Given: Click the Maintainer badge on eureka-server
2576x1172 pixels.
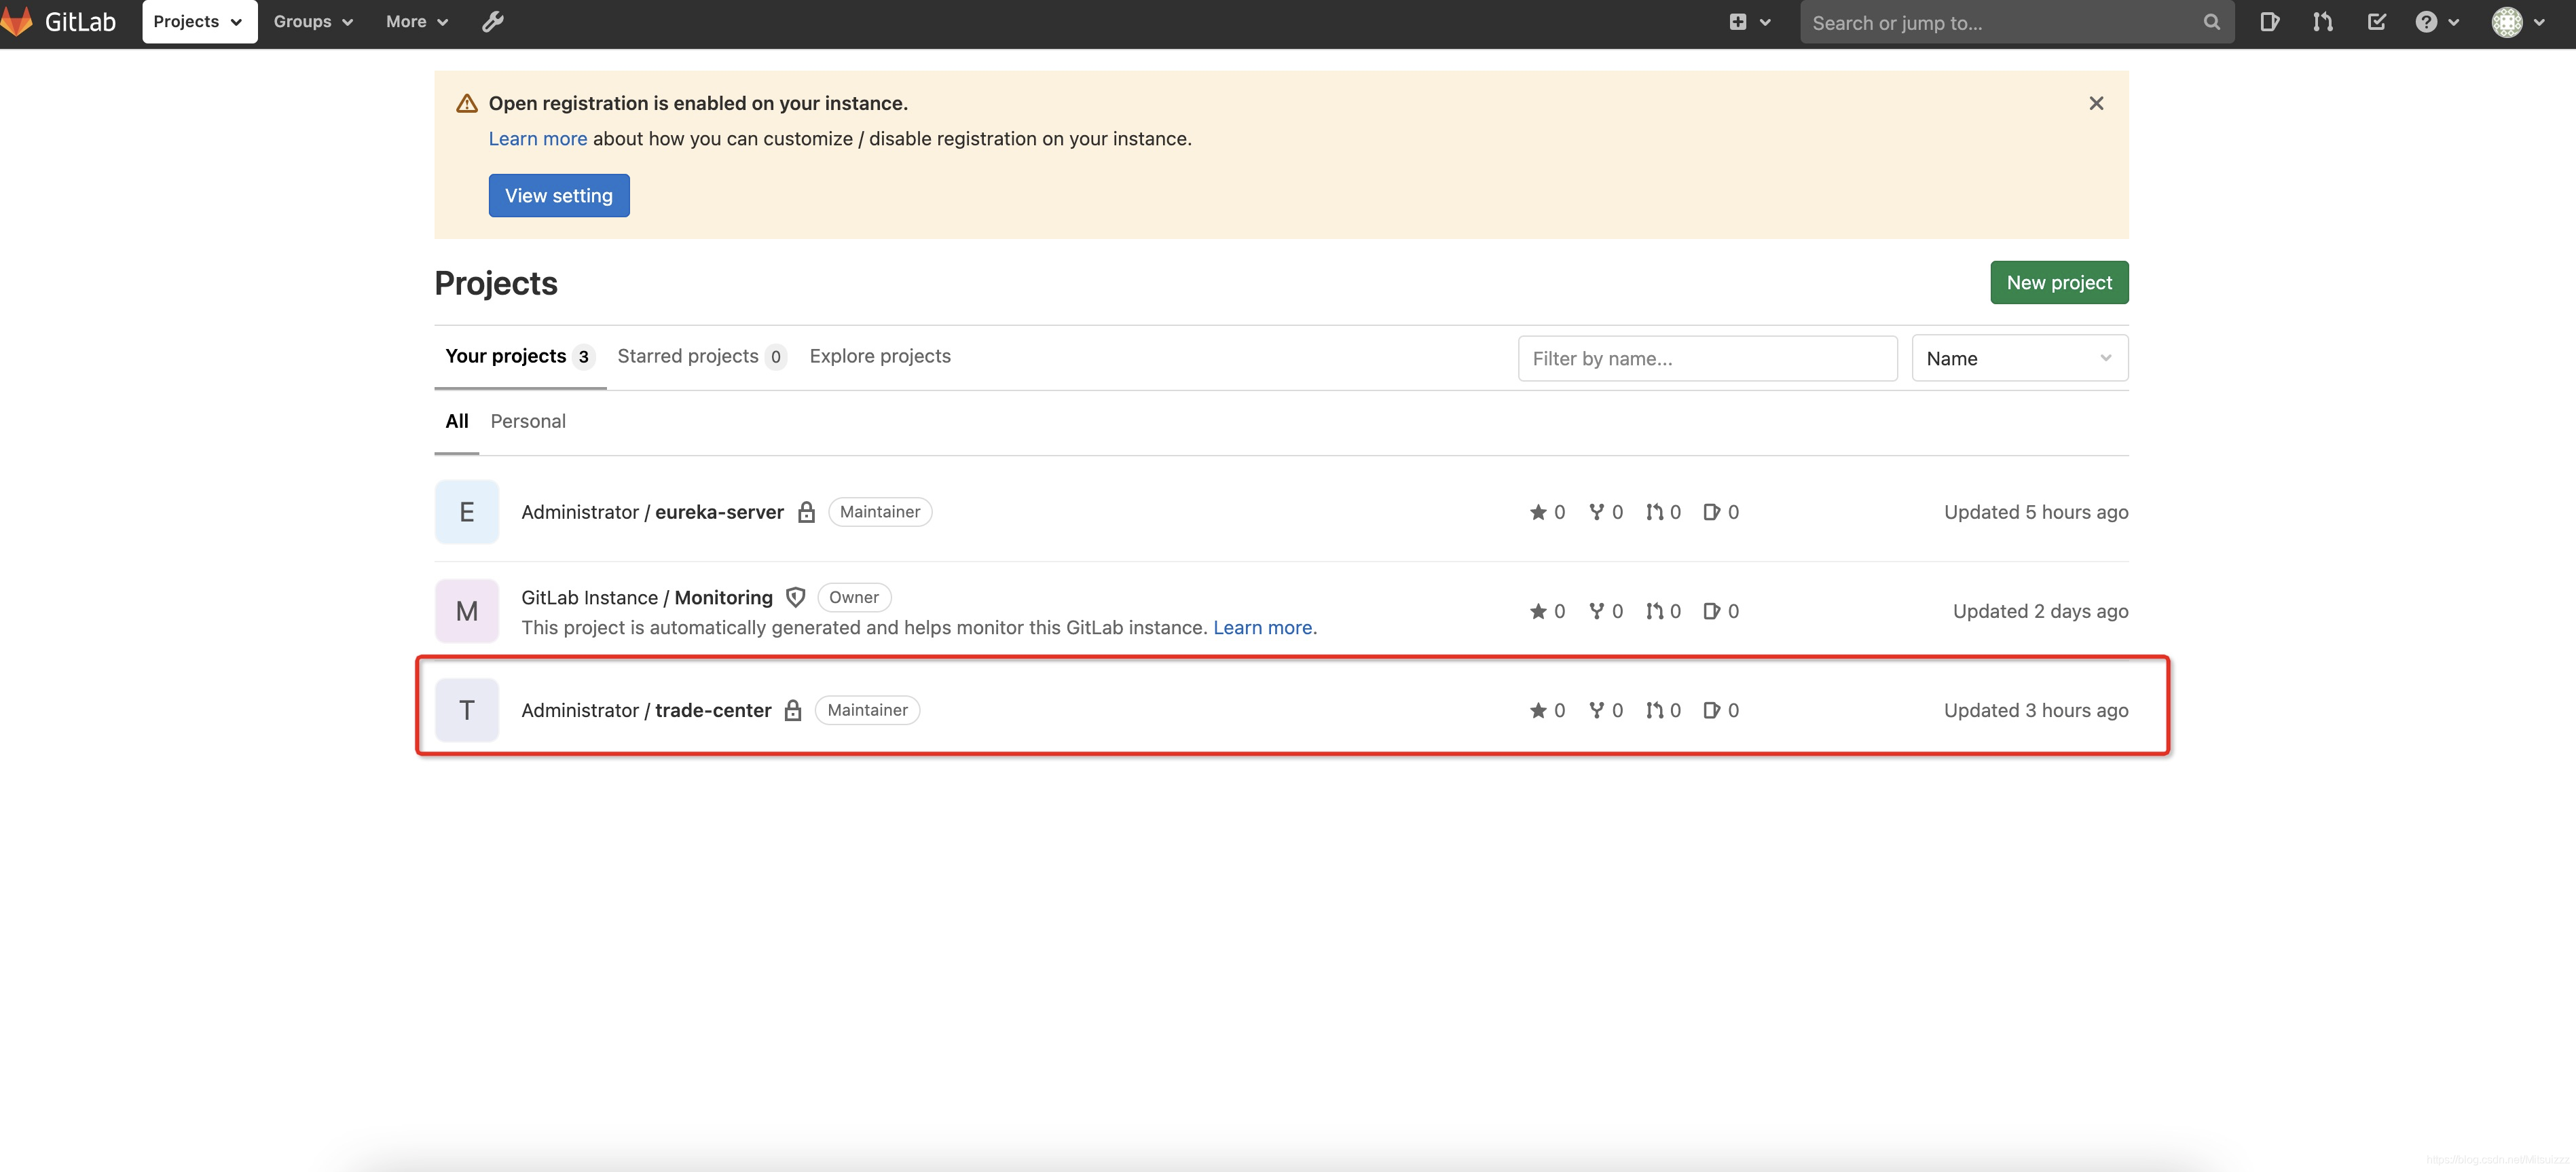Looking at the screenshot, I should pos(879,512).
